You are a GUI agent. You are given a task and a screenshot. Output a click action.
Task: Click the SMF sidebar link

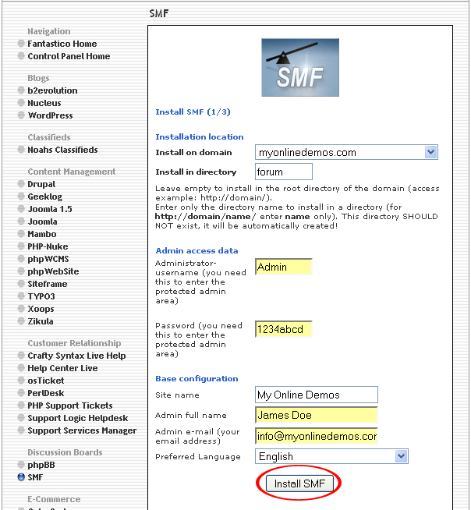(x=35, y=477)
